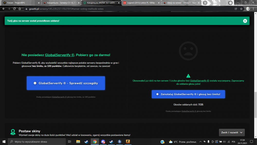Open GlobalServerify link under Sprawdź szczegóły button
The image size is (257, 145).
click(x=59, y=97)
